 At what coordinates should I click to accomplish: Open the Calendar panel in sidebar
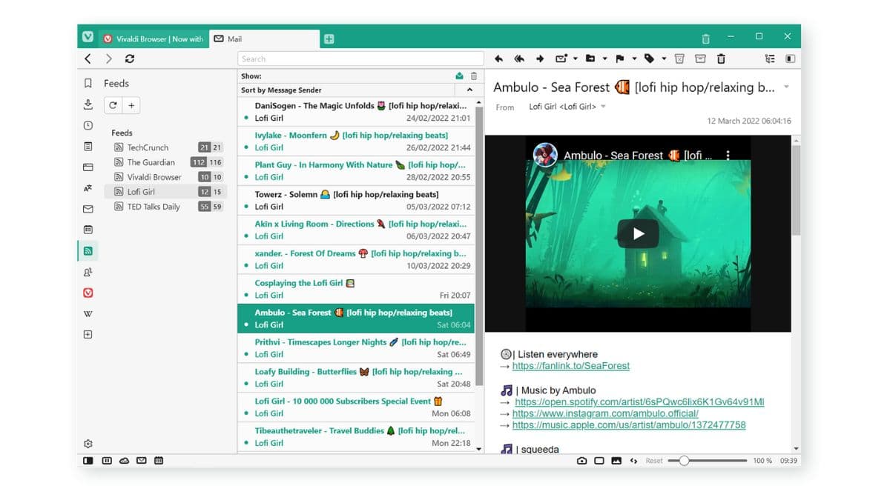click(88, 230)
